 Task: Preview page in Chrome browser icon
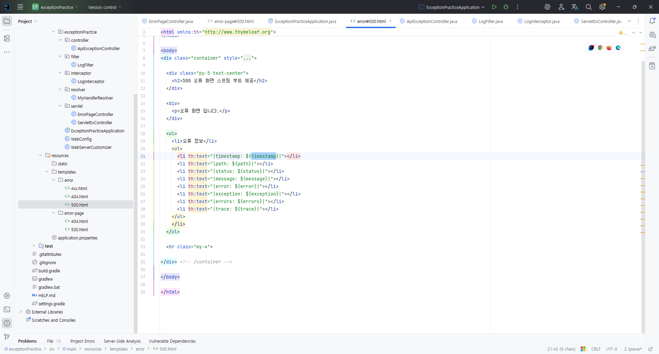coord(600,48)
